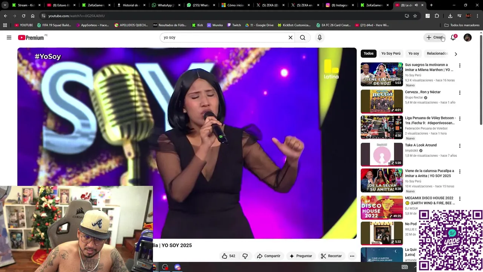Open Cerveza, Ron y Néctar video thumbnail
This screenshot has width=483, height=272.
click(x=382, y=101)
